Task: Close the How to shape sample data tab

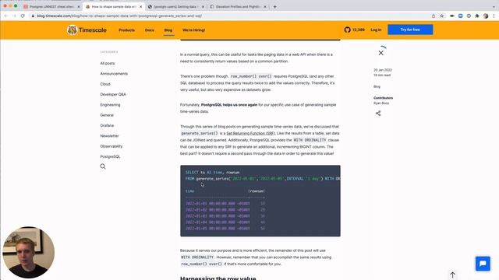Action: click(140, 6)
